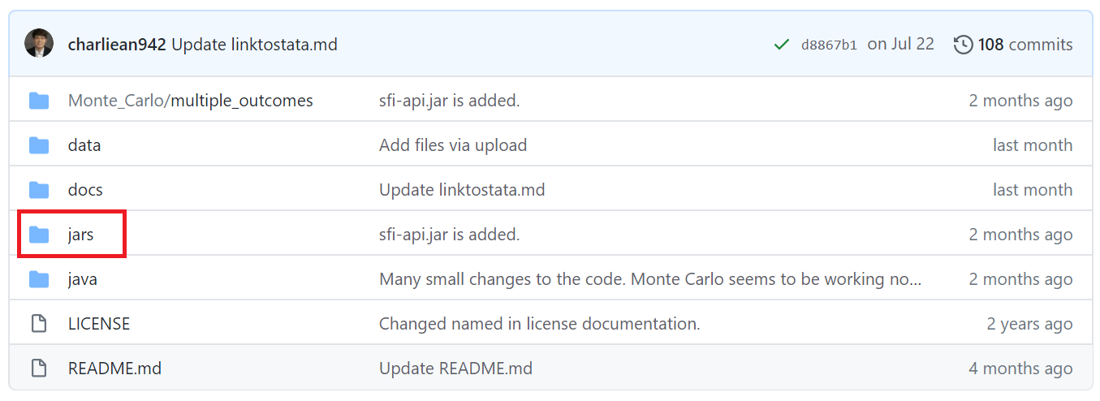Click the README.md file icon
Screen dimensions: 1100x401
tap(39, 369)
